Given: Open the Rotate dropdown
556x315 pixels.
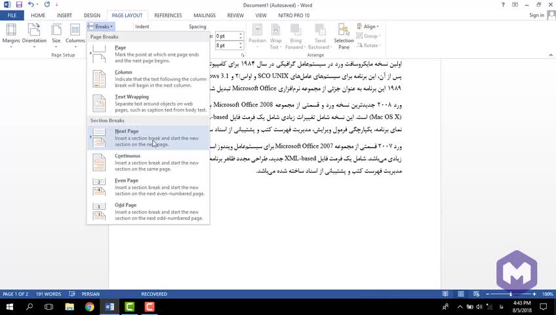Looking at the screenshot, I should coord(368,45).
